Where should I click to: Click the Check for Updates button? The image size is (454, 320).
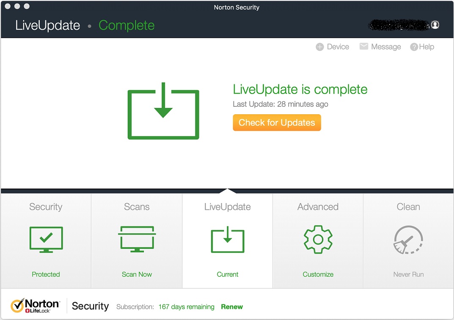pyautogui.click(x=277, y=122)
